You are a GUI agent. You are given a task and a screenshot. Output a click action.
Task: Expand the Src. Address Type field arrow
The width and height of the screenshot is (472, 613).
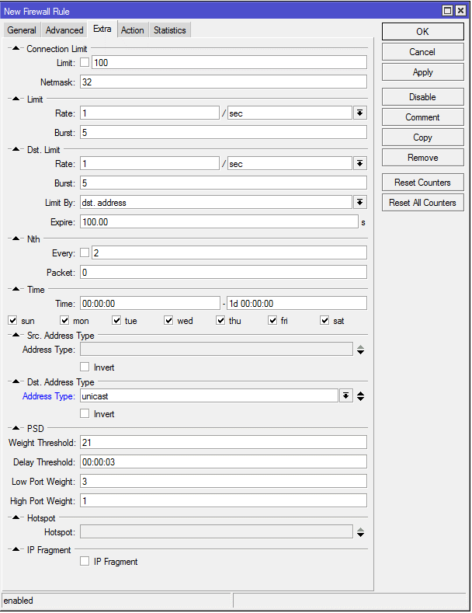[360, 350]
